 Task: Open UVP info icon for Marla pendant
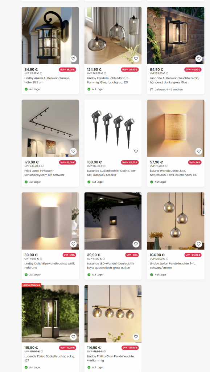(105, 73)
